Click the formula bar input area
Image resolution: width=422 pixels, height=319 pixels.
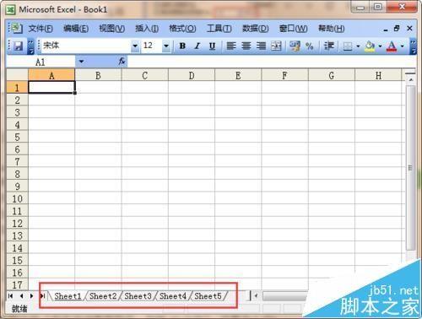point(272,62)
